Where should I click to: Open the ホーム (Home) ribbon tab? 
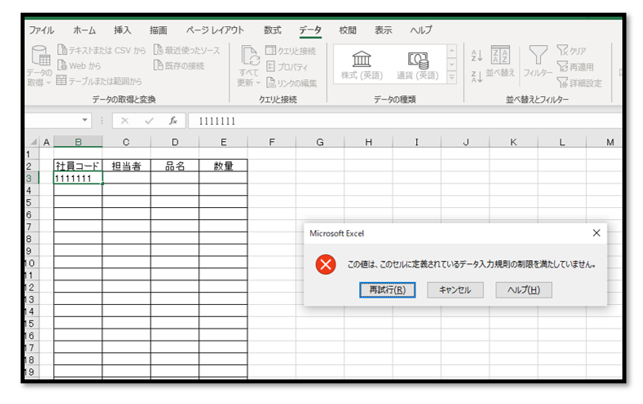tap(84, 30)
